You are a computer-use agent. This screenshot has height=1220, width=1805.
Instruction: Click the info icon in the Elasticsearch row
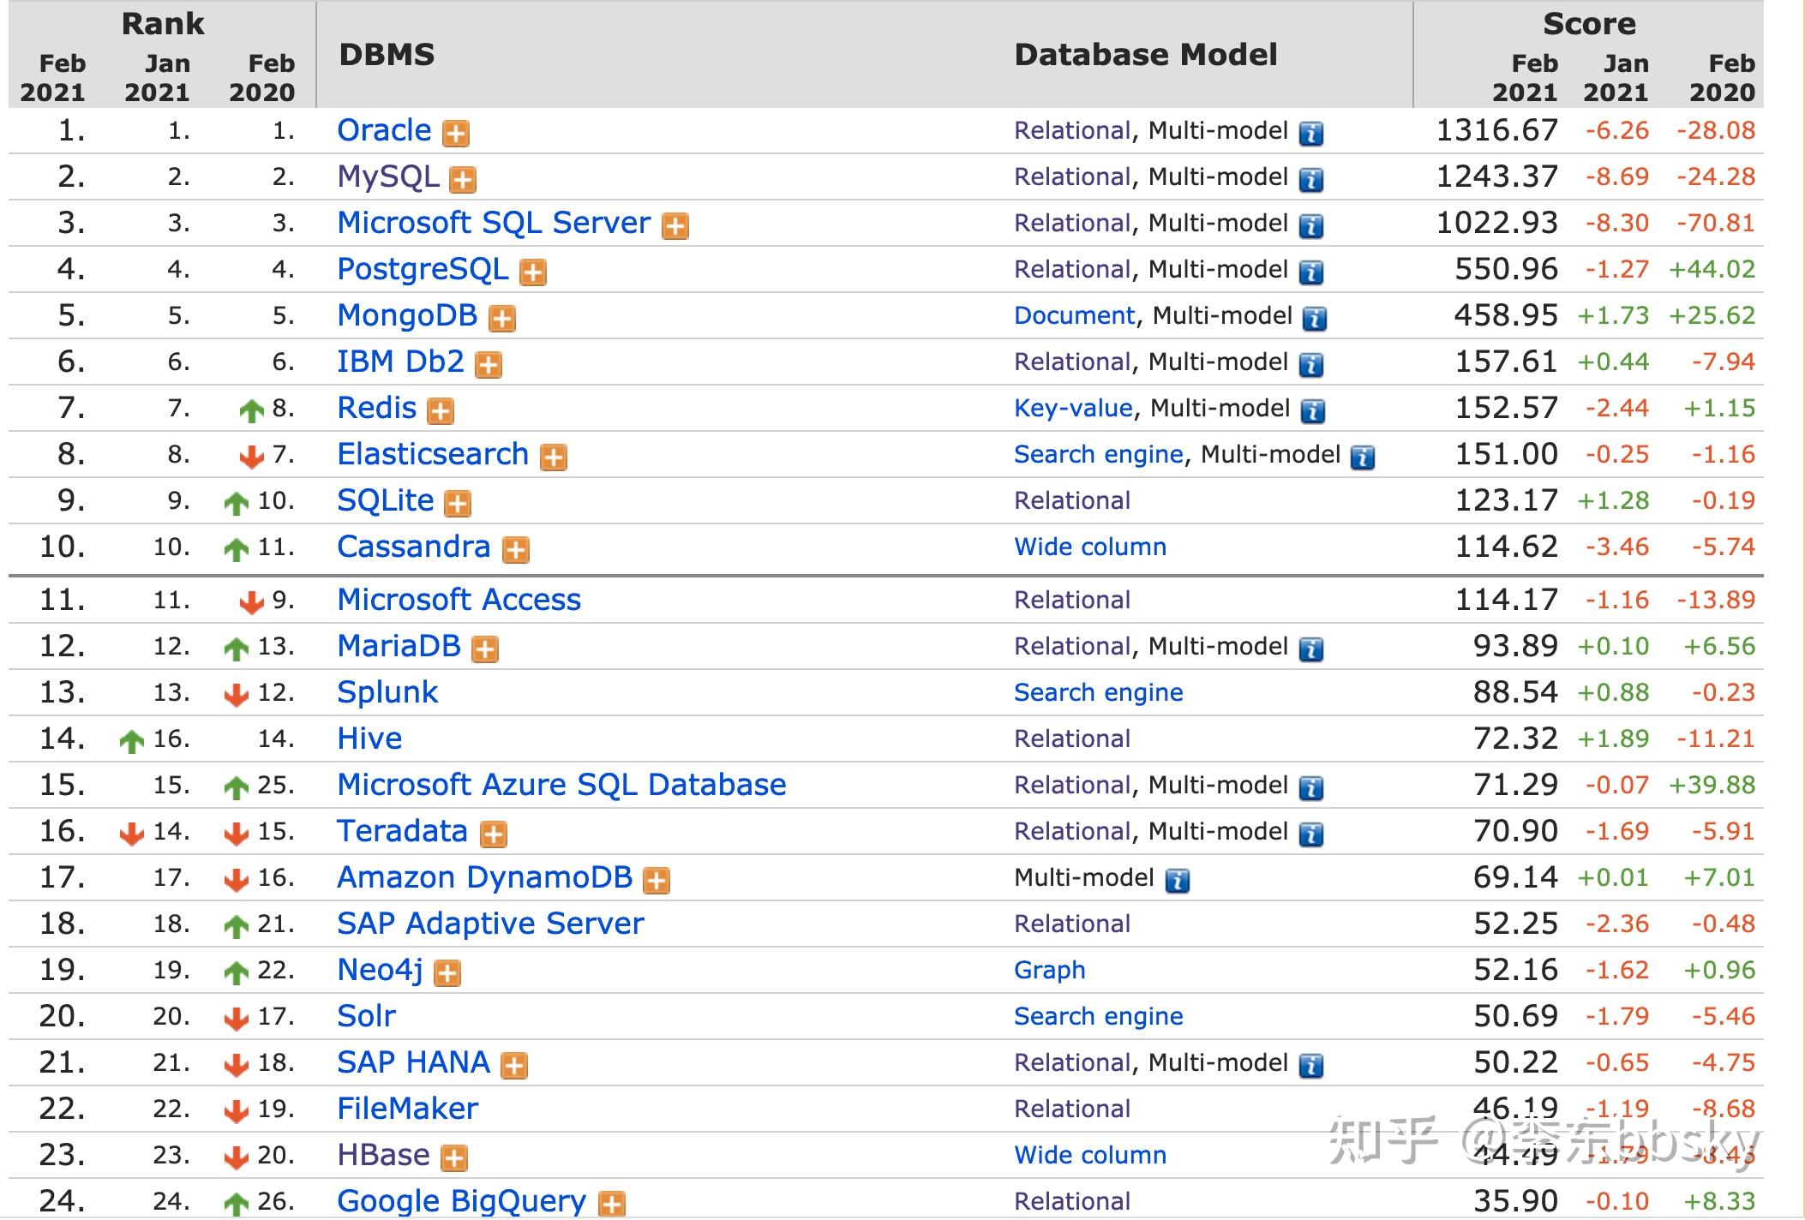[x=1363, y=457]
